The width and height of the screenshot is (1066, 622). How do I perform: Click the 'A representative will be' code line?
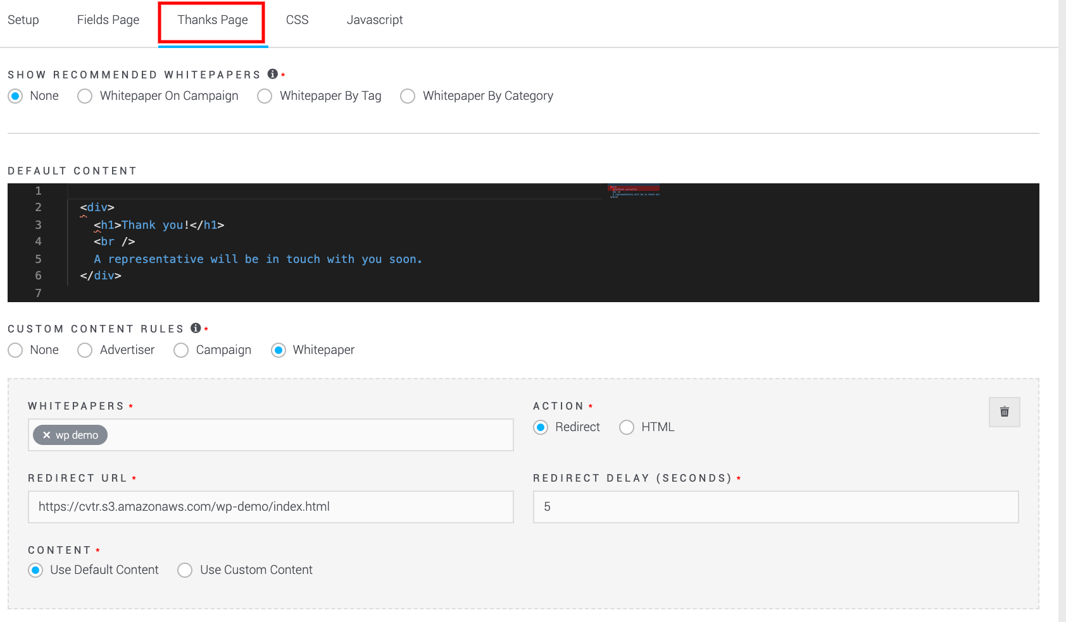point(258,259)
